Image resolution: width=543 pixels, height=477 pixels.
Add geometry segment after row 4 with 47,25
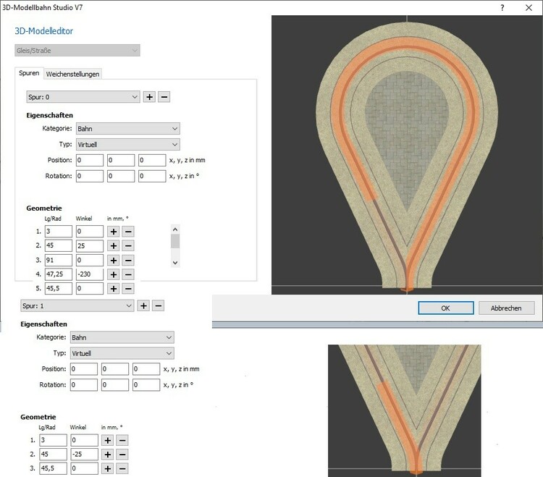(114, 274)
